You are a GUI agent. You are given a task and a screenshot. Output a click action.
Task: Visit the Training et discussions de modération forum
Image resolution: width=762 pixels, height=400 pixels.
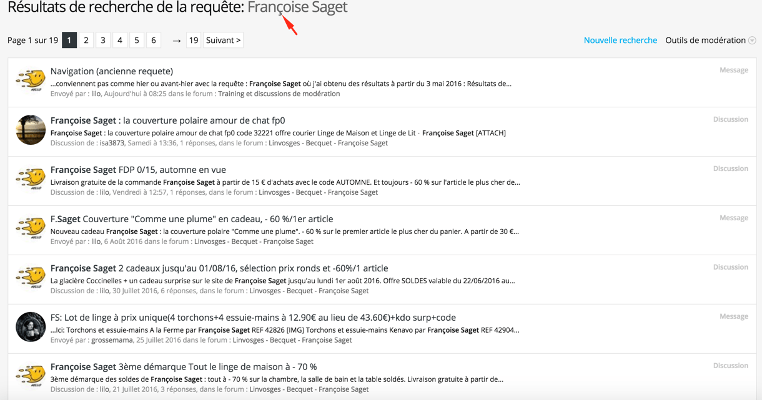click(279, 94)
